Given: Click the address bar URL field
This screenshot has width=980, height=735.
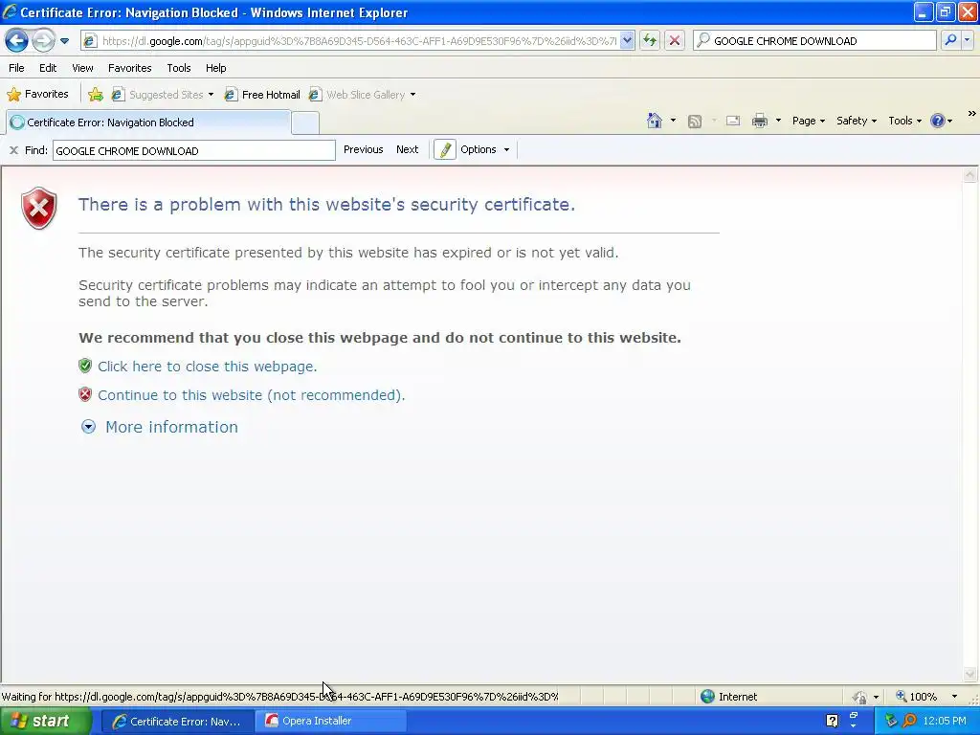Looking at the screenshot, I should pos(358,41).
